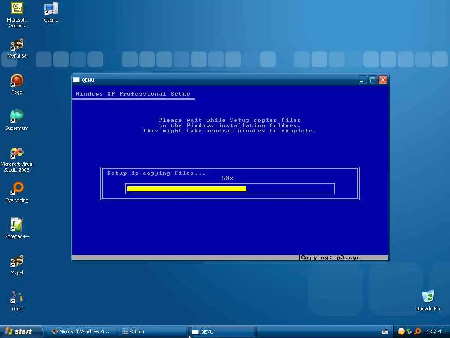
Task: Click the QEMU window title bar icon
Action: tap(76, 80)
